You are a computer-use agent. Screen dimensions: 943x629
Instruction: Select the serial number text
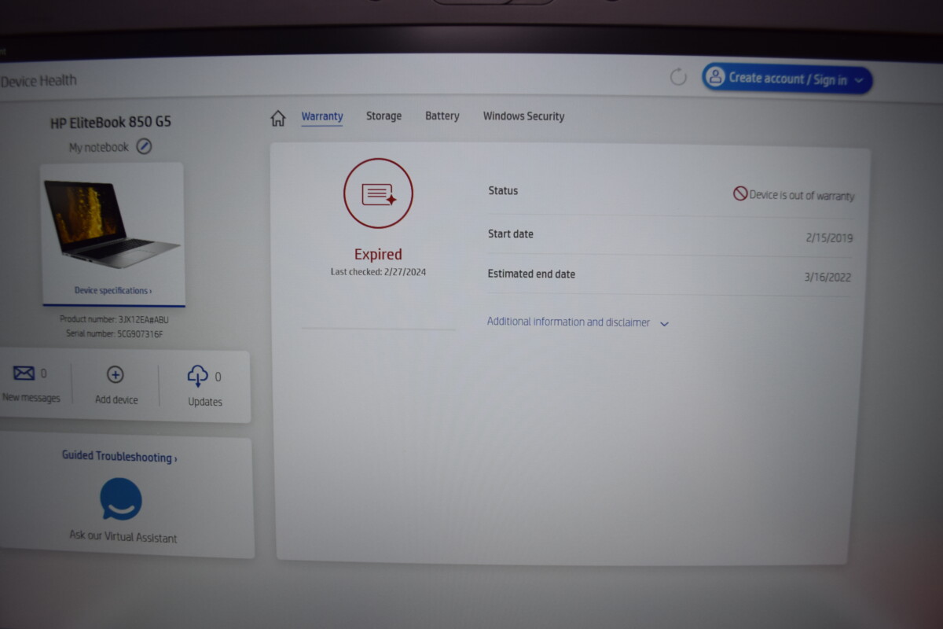click(115, 334)
